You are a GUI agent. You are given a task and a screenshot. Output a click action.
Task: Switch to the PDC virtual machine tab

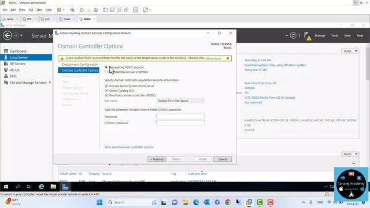(29, 19)
